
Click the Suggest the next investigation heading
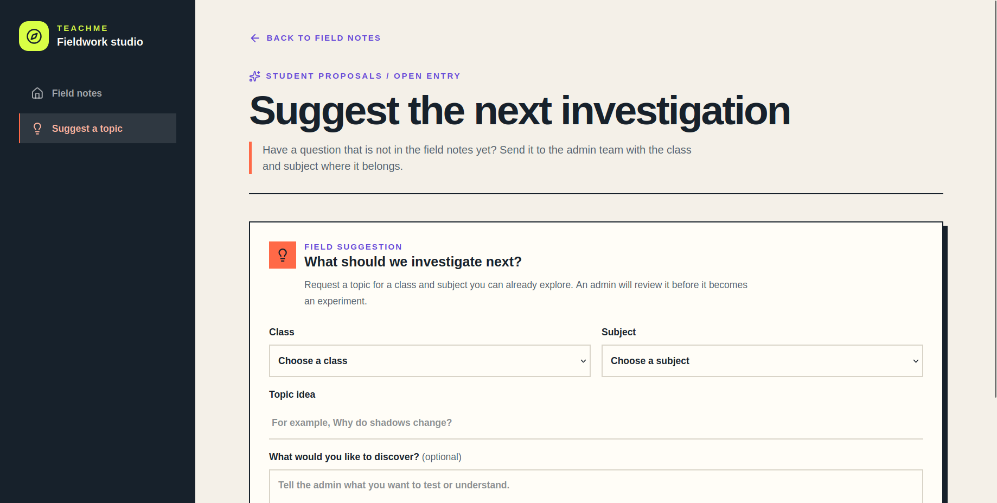(x=519, y=111)
